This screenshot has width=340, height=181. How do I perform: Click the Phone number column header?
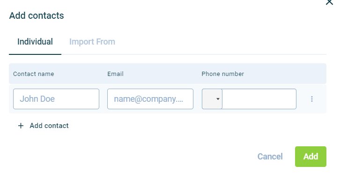223,74
